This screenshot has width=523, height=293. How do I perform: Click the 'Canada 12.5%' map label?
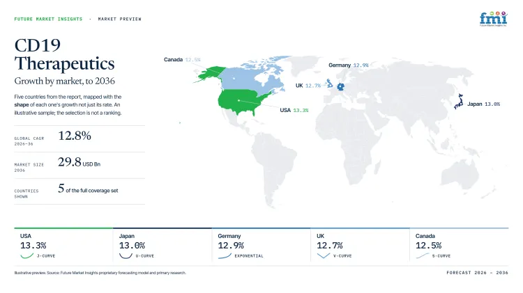tap(182, 60)
